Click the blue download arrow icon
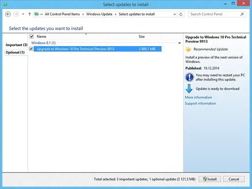 189,89
